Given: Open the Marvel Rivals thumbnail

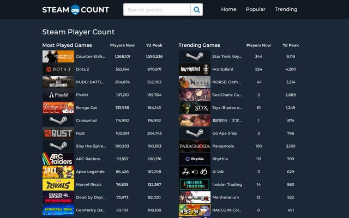Looking at the screenshot, I should click(58, 184).
